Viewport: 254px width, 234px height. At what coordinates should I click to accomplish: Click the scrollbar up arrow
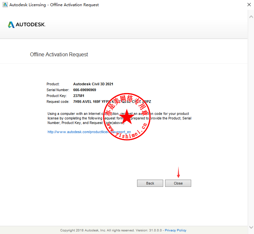tap(251, 17)
